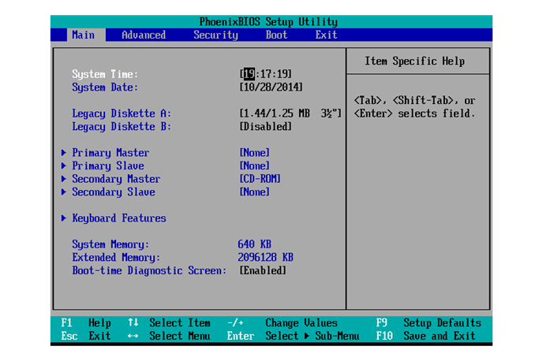
Task: Select the highlighted hour field in System Time
Action: pos(248,74)
